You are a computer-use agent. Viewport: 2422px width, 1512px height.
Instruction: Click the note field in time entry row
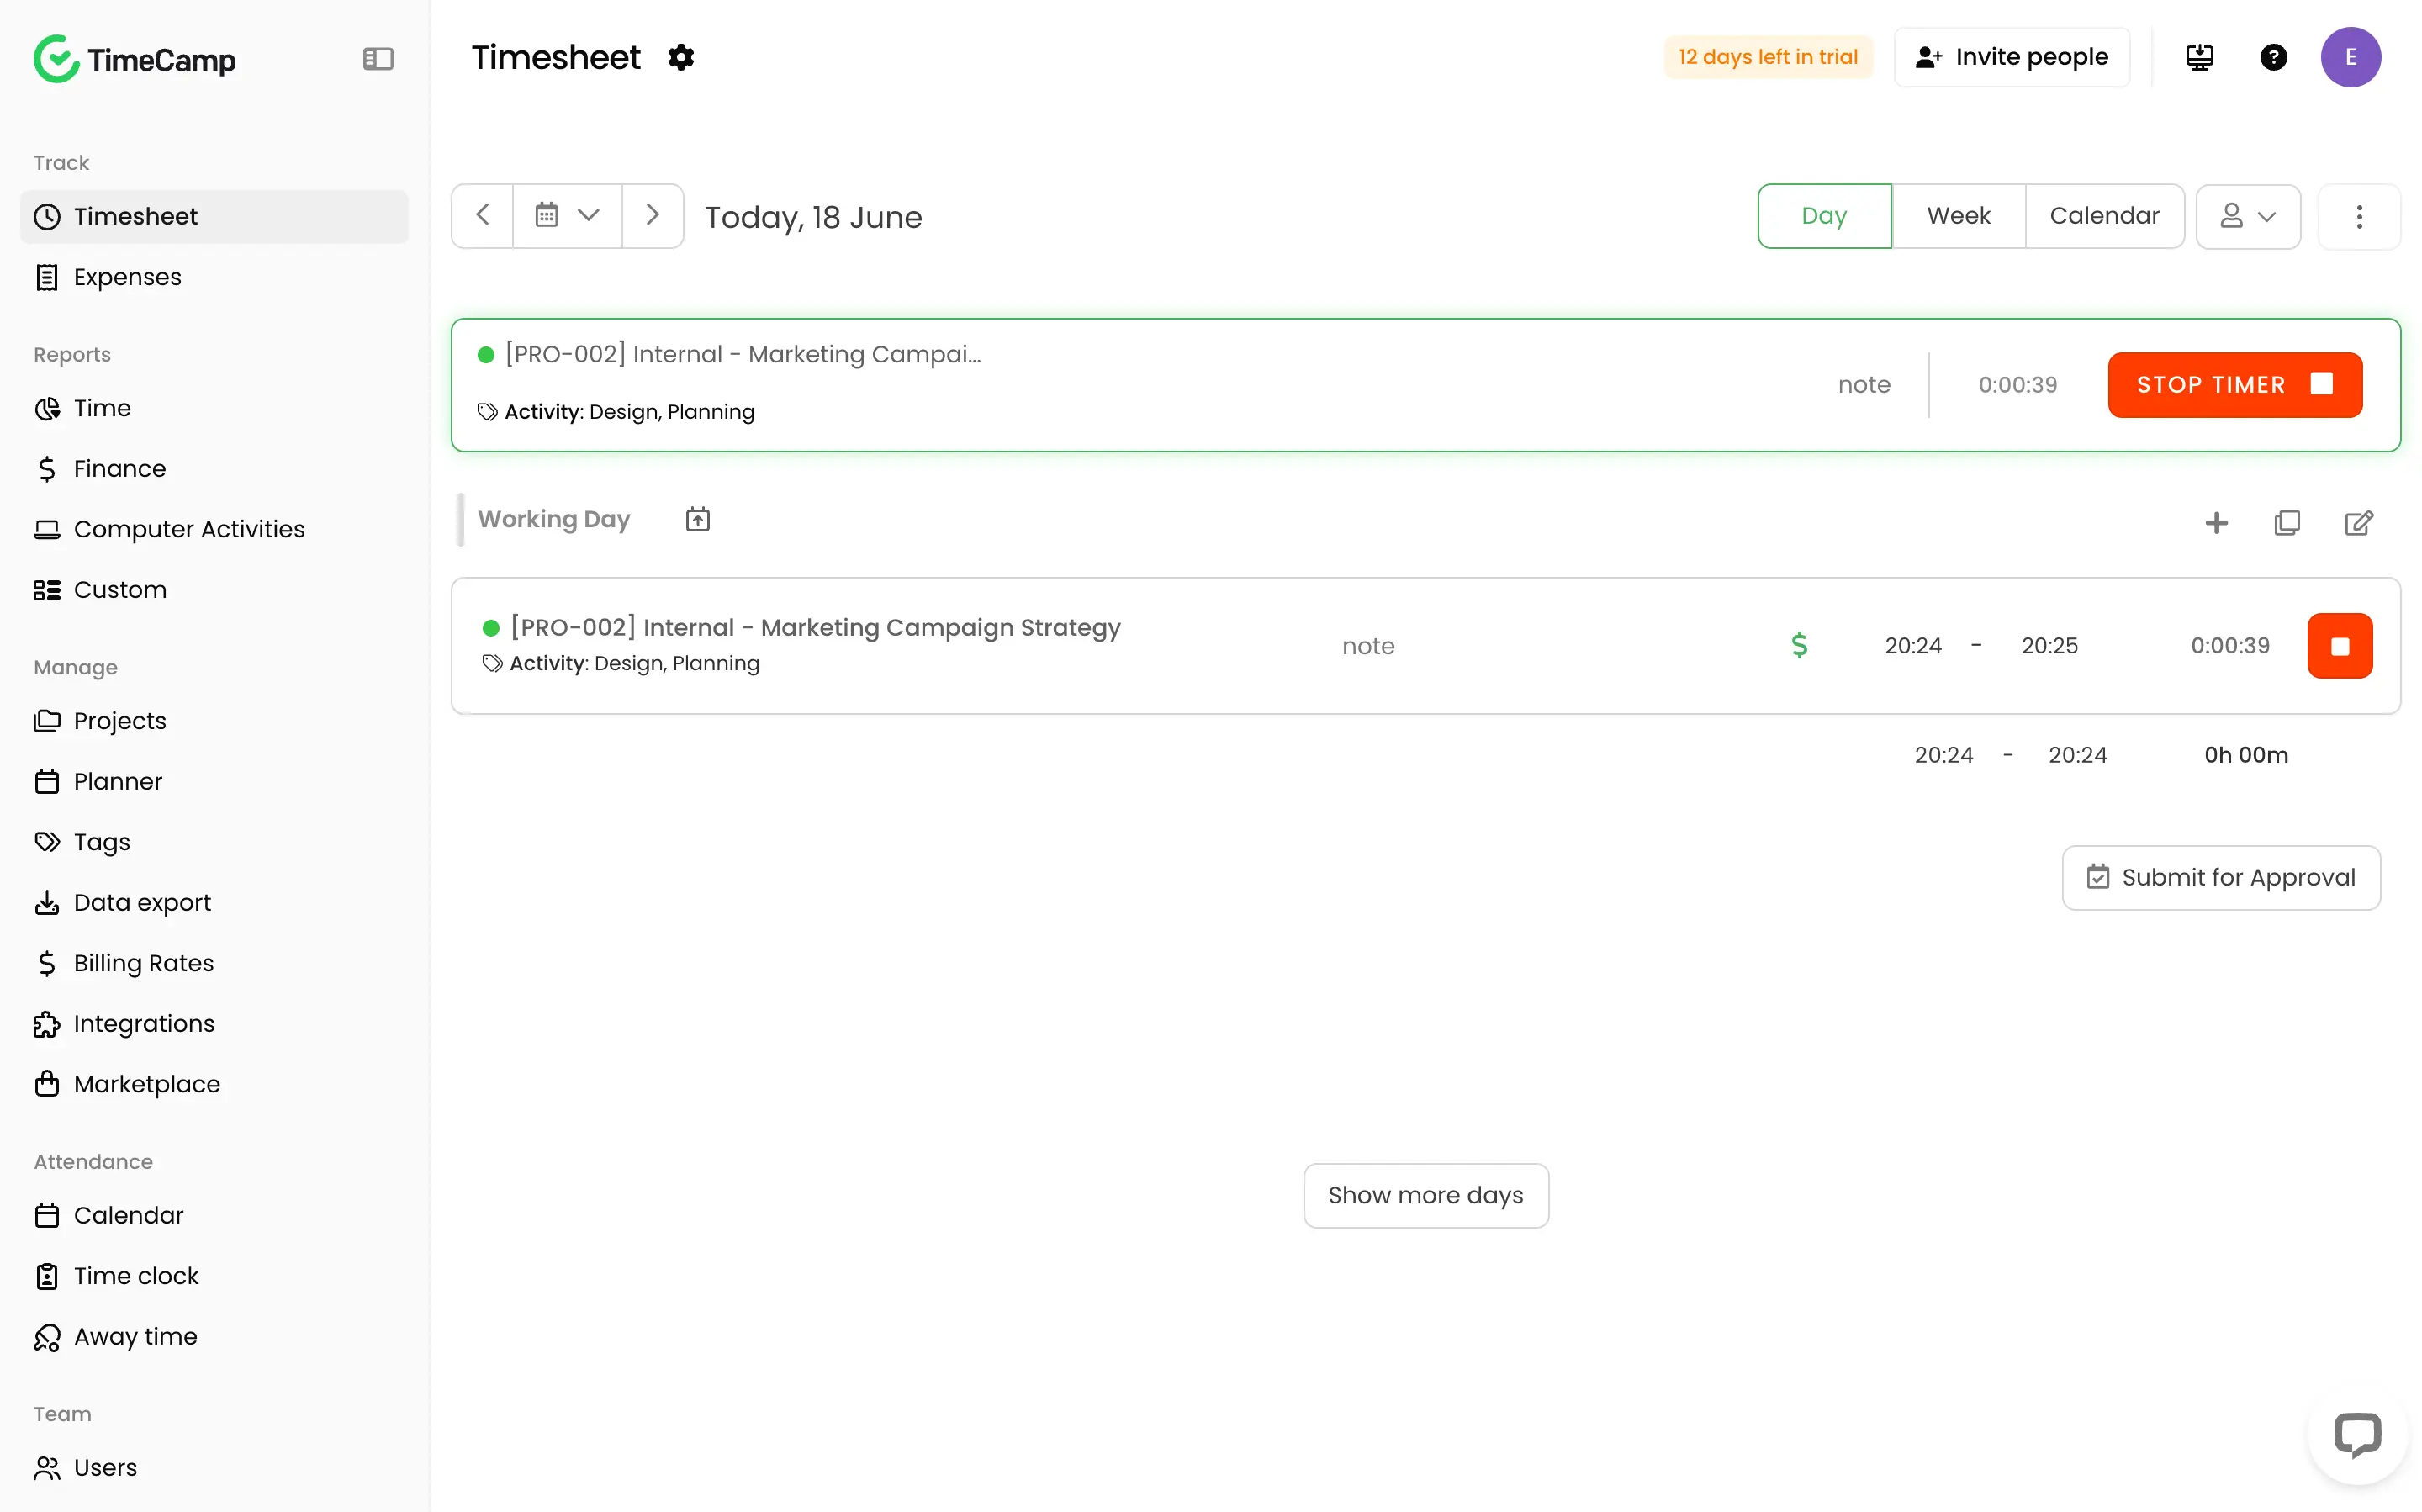(1367, 646)
